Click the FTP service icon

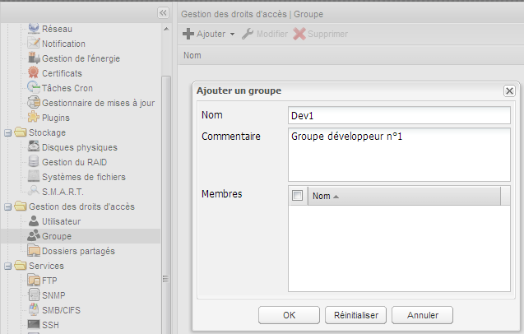[x=34, y=281]
